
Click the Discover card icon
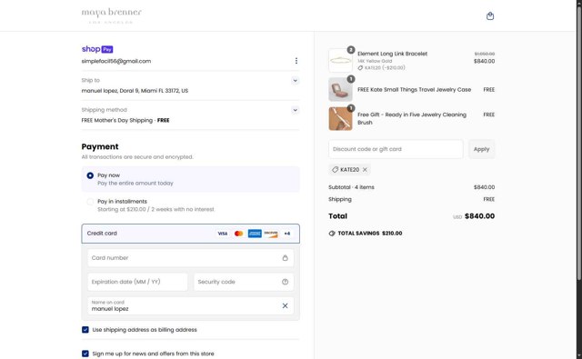click(271, 234)
